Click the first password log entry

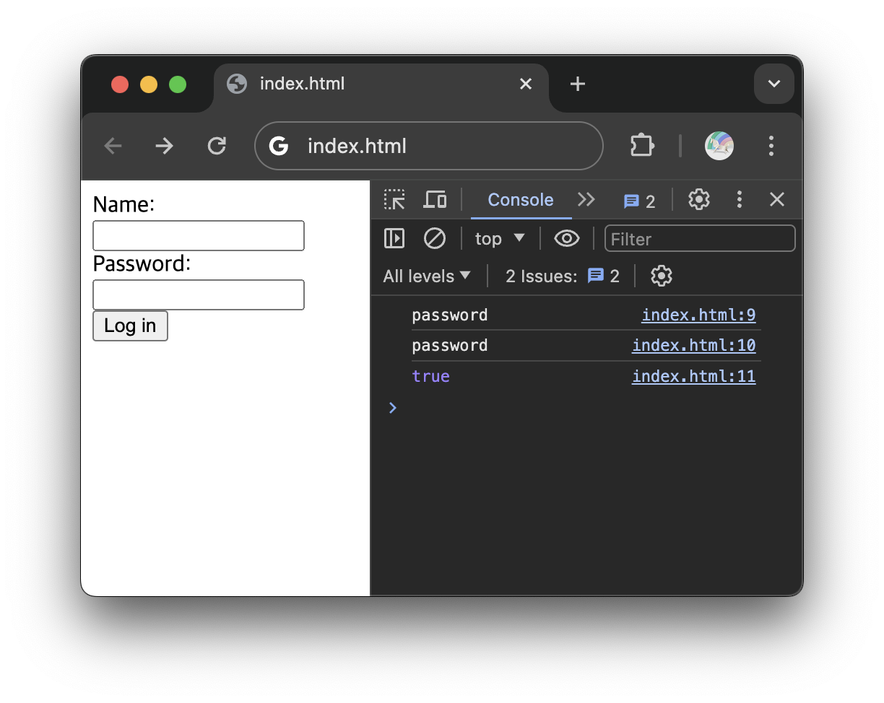coord(450,315)
